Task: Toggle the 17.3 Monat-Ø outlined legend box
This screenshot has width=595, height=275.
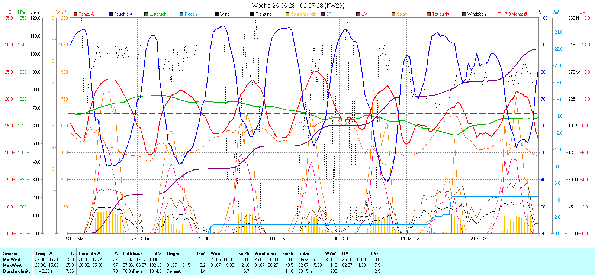Action: coord(499,14)
